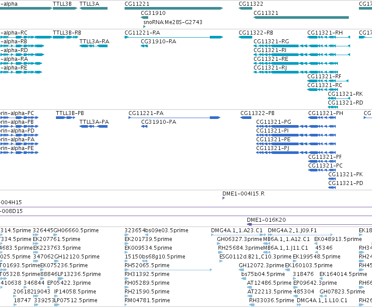
Task: Click the TTLL3B-RB transcript label
Action: click(x=67, y=33)
